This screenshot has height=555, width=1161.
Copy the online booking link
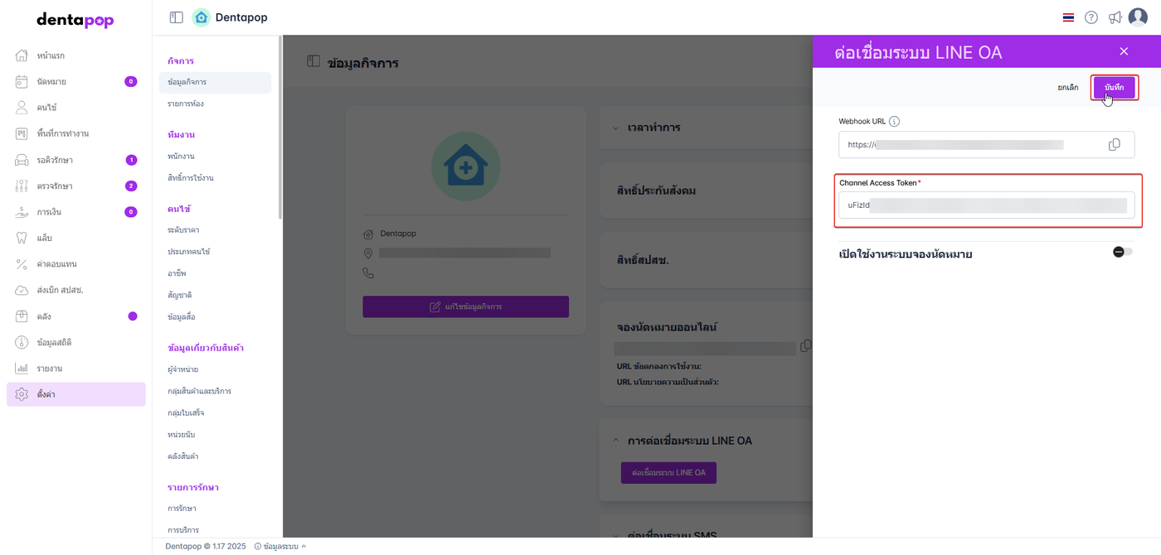805,346
